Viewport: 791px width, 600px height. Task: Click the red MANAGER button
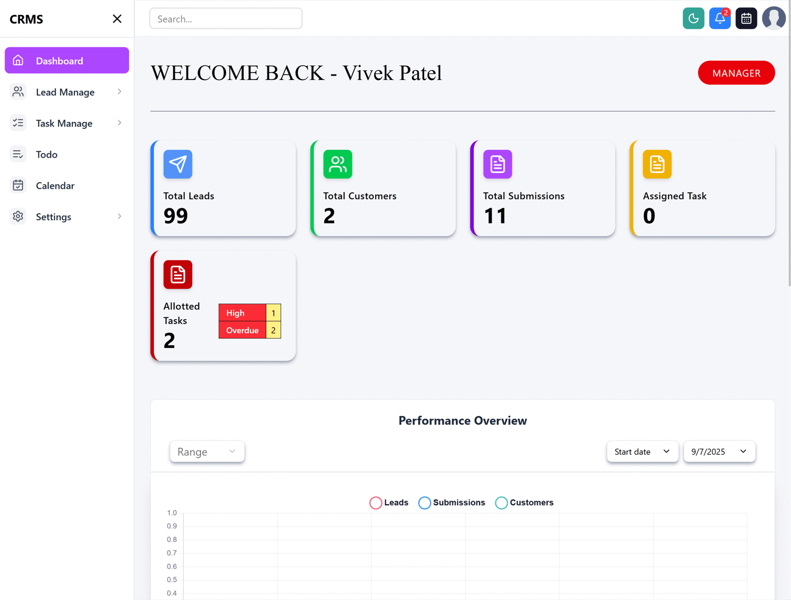pyautogui.click(x=736, y=73)
